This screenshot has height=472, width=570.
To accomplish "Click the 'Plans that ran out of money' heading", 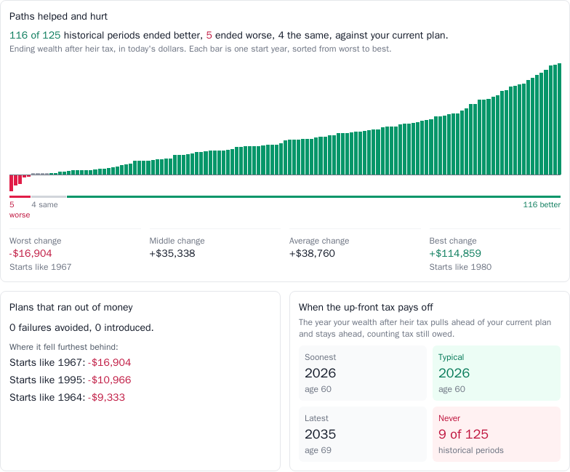I will pos(71,307).
